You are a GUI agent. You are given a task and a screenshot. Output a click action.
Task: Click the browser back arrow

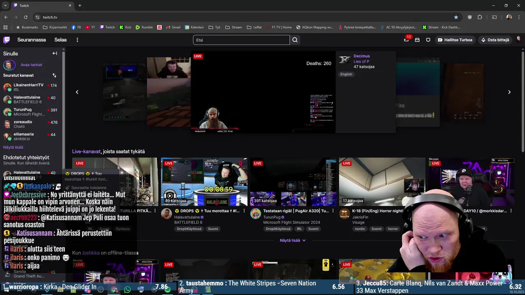(6, 17)
